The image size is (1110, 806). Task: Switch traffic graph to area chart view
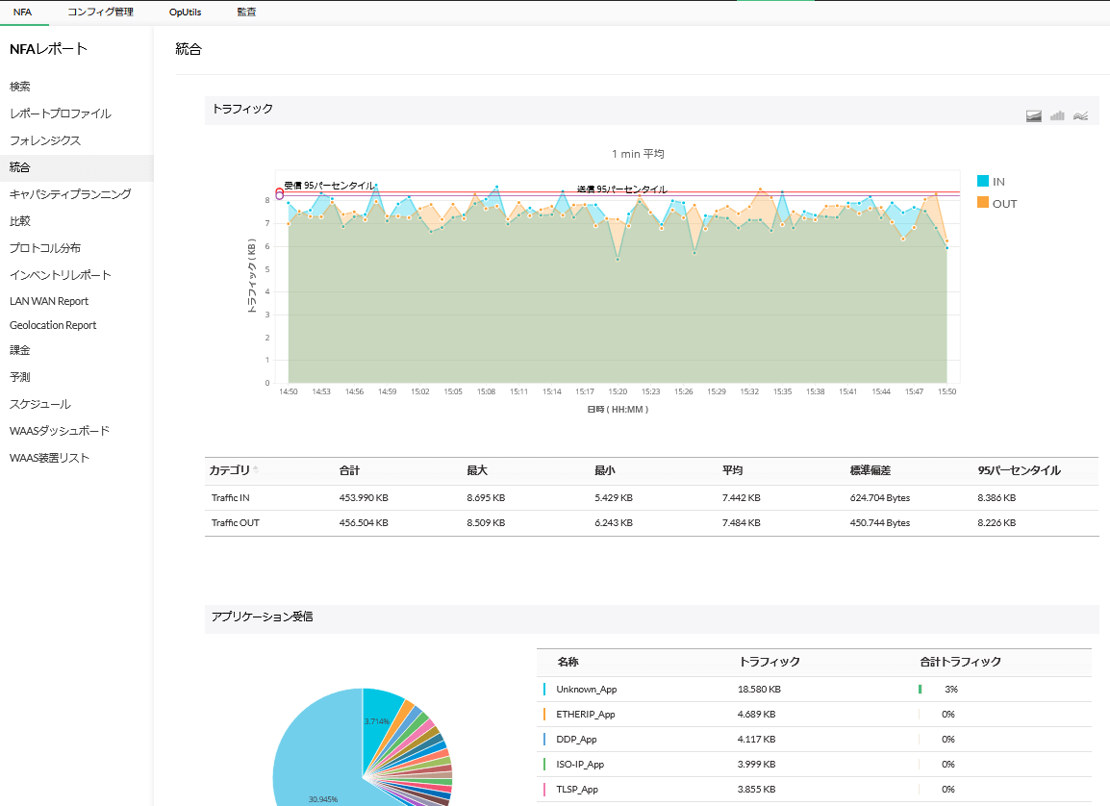pos(1034,116)
